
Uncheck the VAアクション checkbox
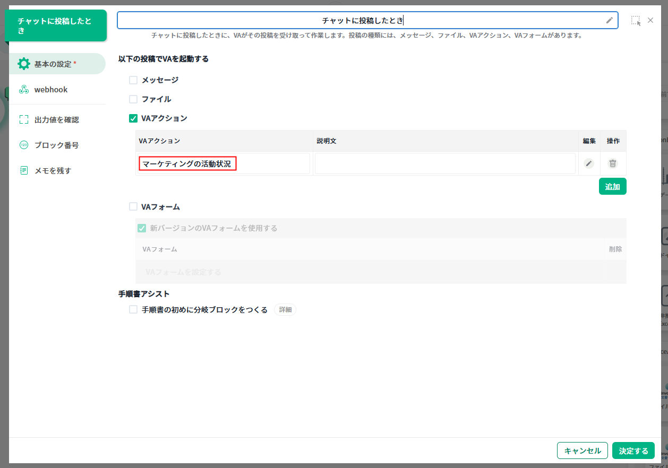133,118
